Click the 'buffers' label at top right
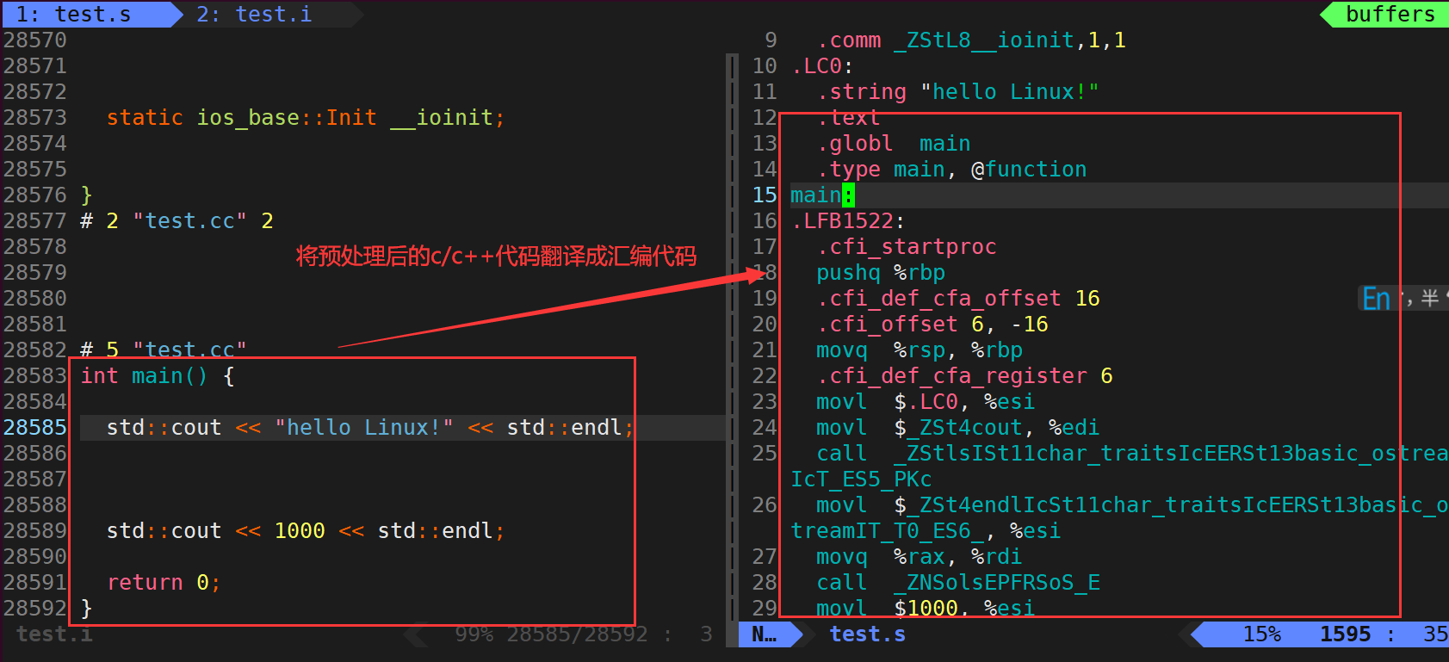 click(x=1390, y=14)
